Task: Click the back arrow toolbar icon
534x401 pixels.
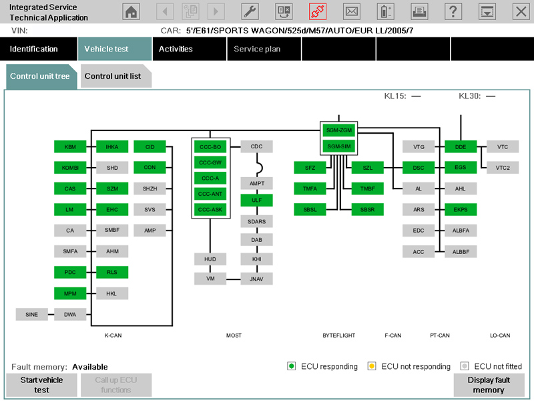Action: tap(165, 11)
